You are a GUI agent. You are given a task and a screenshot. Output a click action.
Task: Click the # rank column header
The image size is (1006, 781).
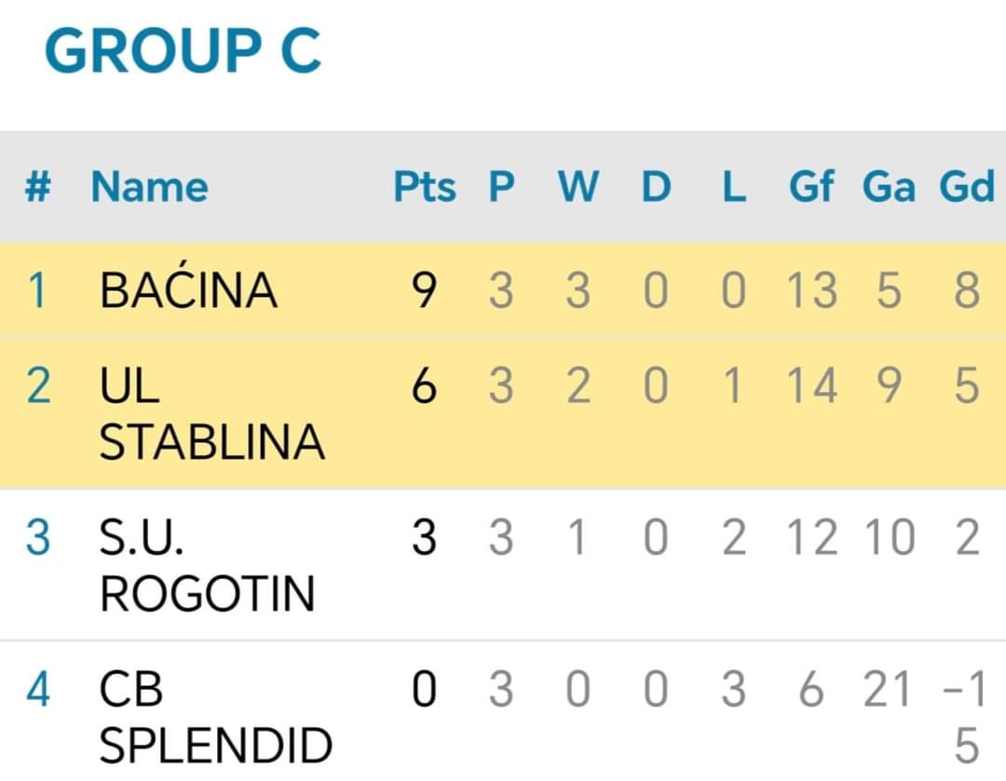(38, 186)
